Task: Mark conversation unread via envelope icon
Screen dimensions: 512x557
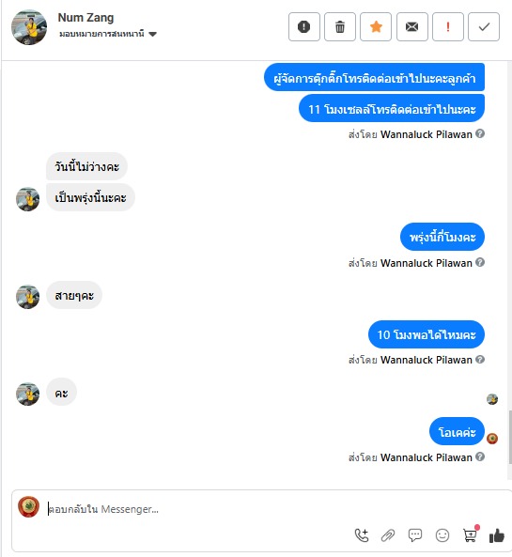Action: 411,26
